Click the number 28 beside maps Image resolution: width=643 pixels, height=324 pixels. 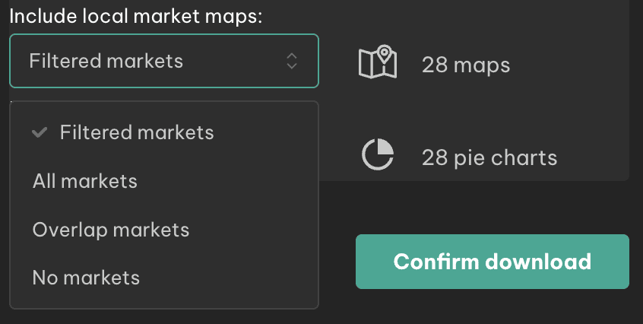point(435,65)
